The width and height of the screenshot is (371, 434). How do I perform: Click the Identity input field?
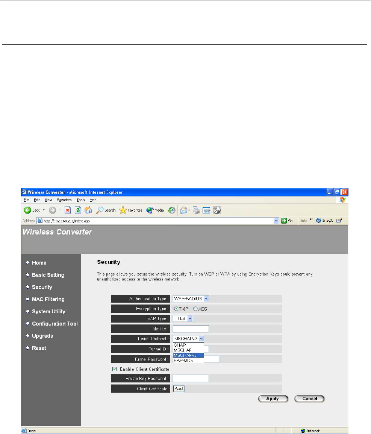191,329
